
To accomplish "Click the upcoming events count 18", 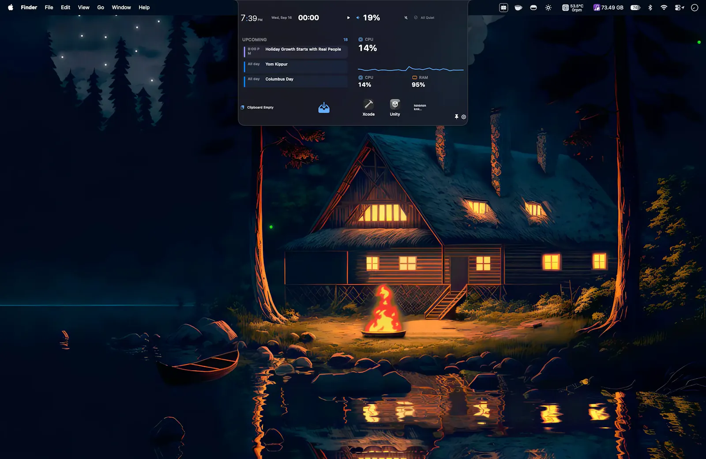I will pos(345,40).
